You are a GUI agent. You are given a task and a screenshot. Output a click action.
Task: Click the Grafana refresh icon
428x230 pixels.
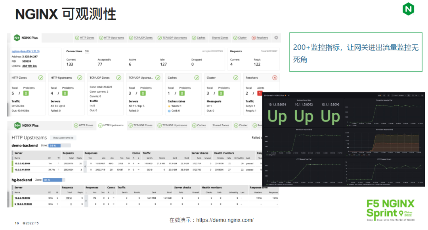(413, 95)
